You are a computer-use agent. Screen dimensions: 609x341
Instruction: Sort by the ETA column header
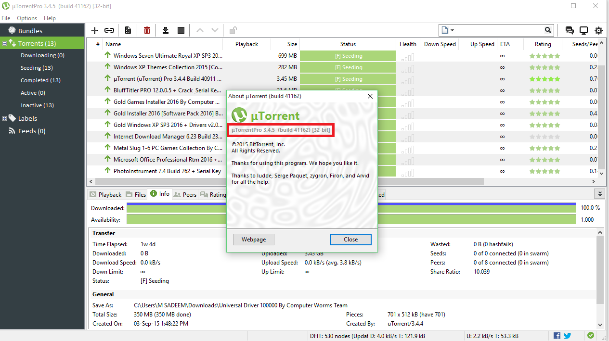click(510, 44)
